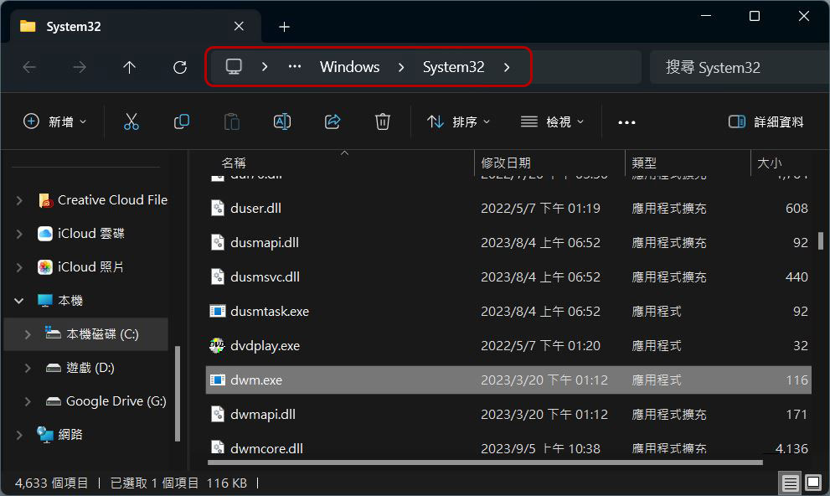Select the iCloud 雲碟 cloud icon
Viewport: 830px width, 496px height.
[x=45, y=234]
